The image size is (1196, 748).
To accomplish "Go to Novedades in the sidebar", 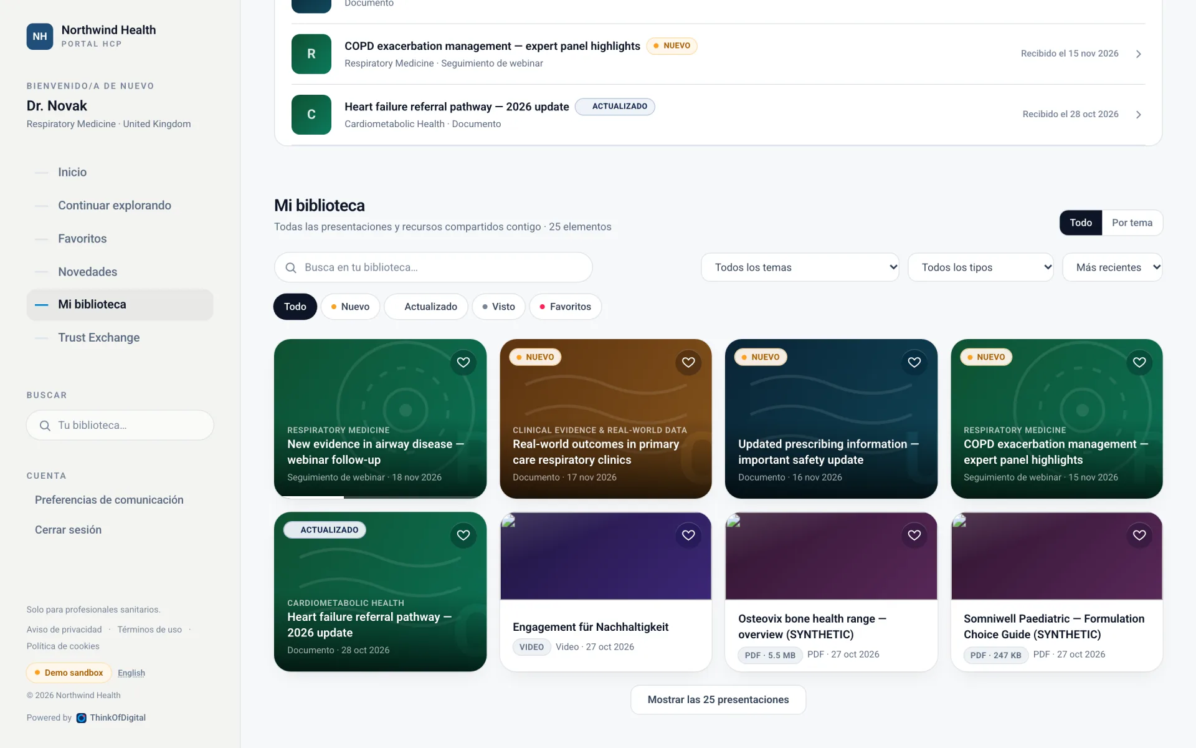I will [88, 272].
